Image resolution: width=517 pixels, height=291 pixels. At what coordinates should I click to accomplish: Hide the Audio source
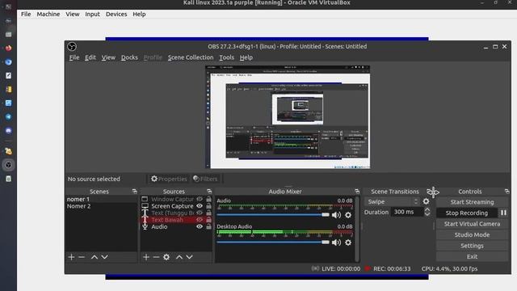tap(200, 226)
